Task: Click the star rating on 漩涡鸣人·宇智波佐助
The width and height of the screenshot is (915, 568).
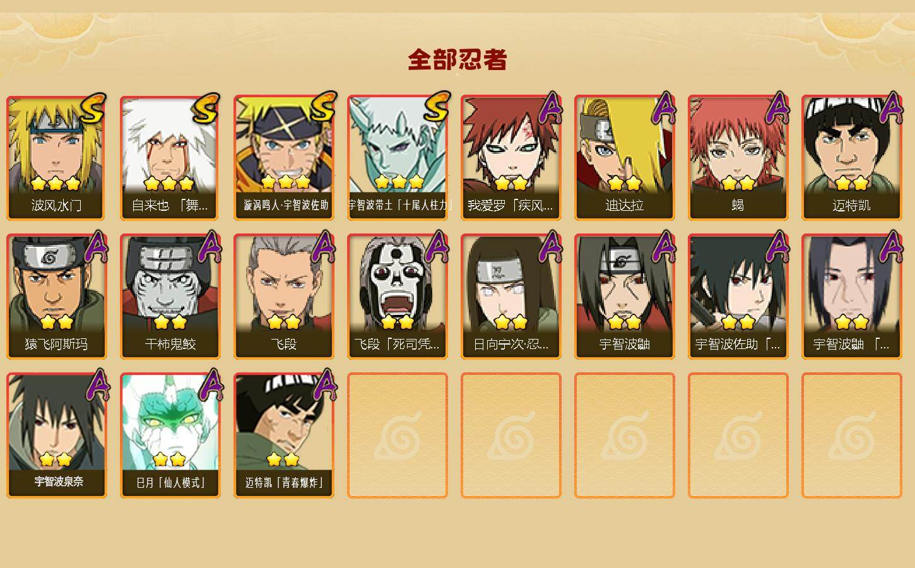Action: pos(285,182)
